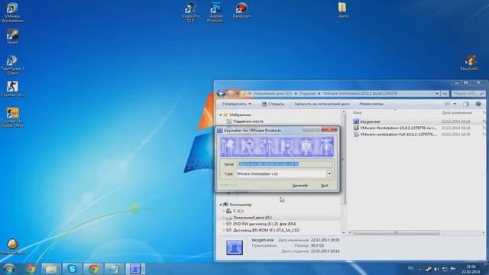
Task: Select Counter-Strike Global Offensive desktop icon
Action: 12,117
